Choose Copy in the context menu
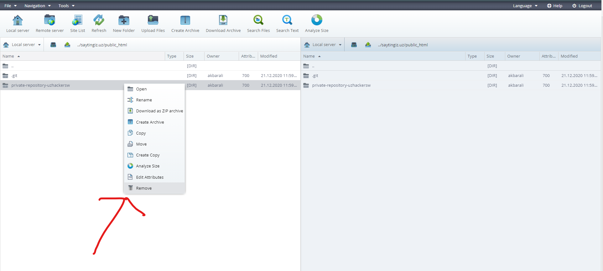 [154, 133]
